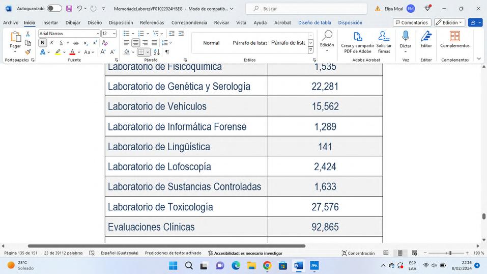Toggle italic (K) formatting
487x274 pixels.
[52, 43]
